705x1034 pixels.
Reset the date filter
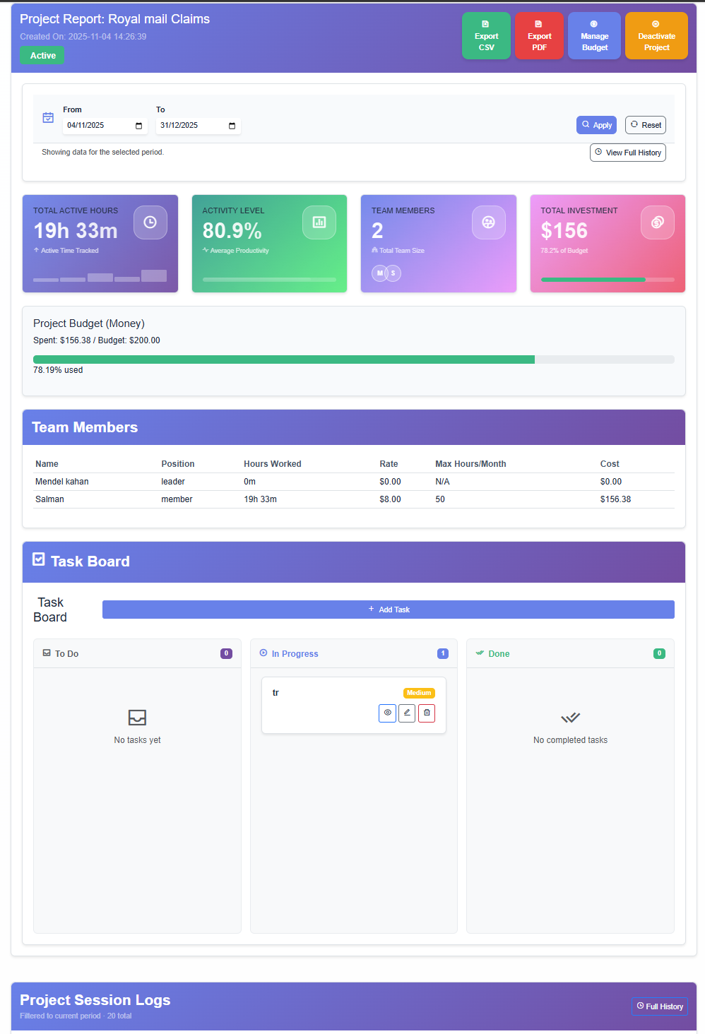(x=645, y=124)
